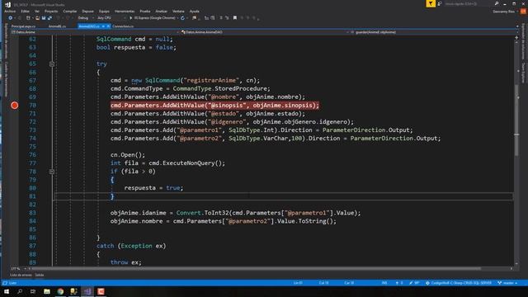Collapse the try block on line 65
Viewport: 528px width, 297px height.
pos(52,64)
